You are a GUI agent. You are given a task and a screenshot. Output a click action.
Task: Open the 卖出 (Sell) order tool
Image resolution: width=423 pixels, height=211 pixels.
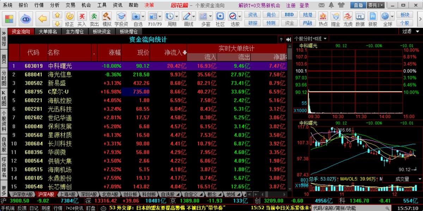click(x=94, y=17)
